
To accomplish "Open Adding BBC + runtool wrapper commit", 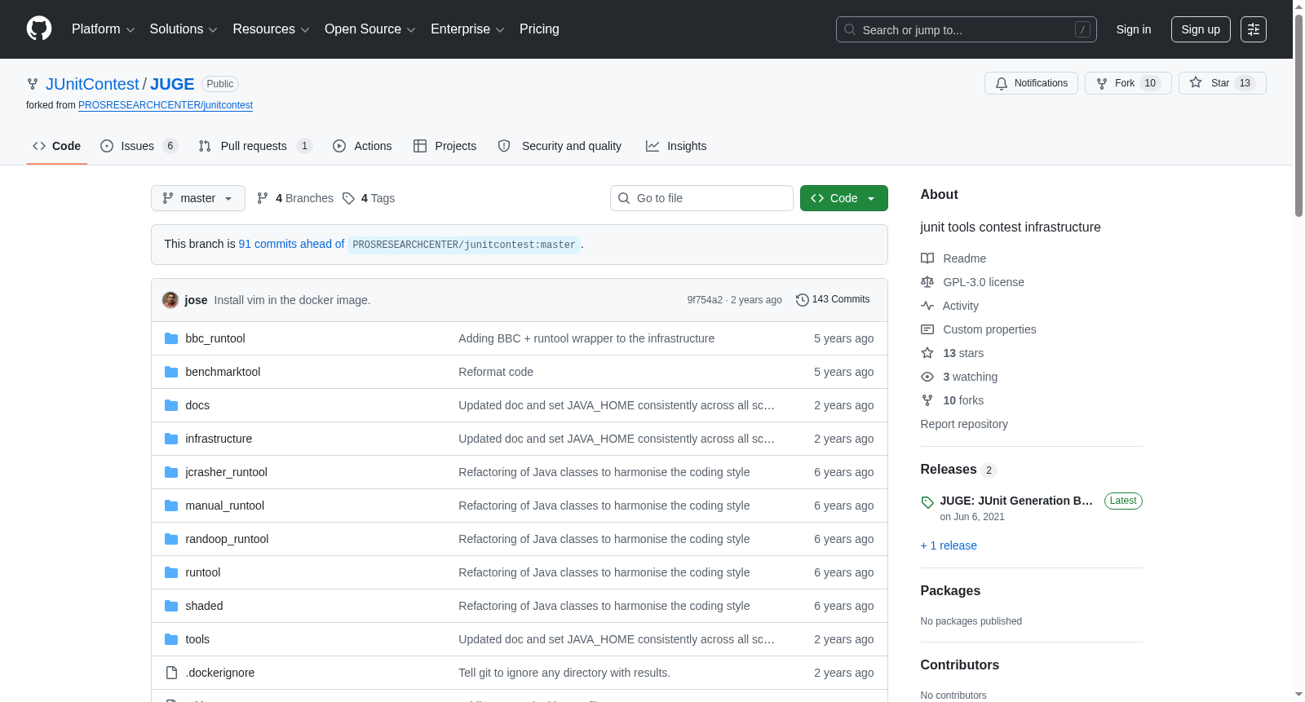I will [586, 338].
